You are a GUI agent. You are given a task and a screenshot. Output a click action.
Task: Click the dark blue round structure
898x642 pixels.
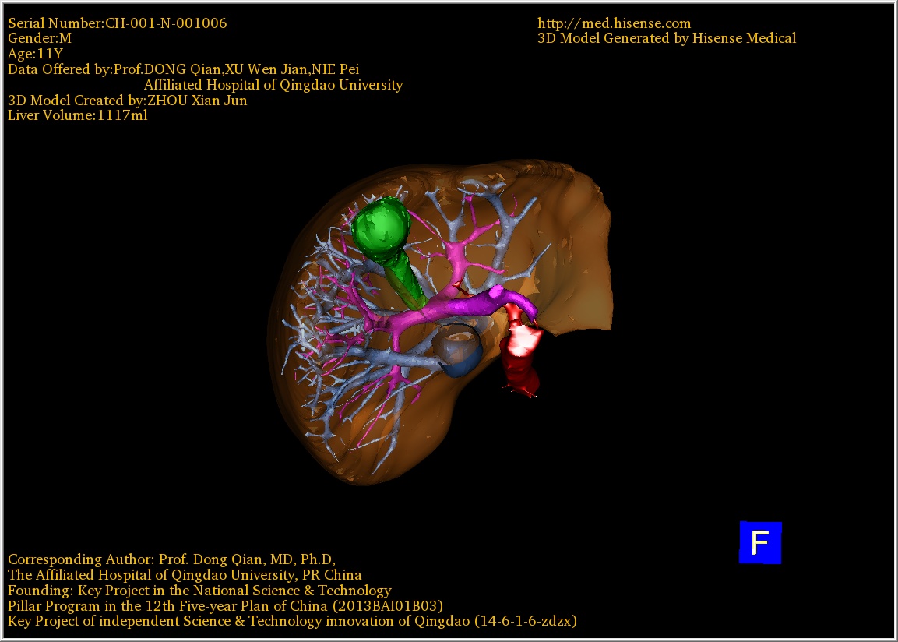[456, 350]
